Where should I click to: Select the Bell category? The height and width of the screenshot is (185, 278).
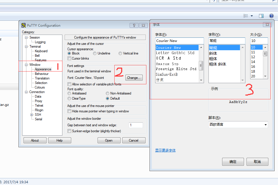click(x=37, y=56)
